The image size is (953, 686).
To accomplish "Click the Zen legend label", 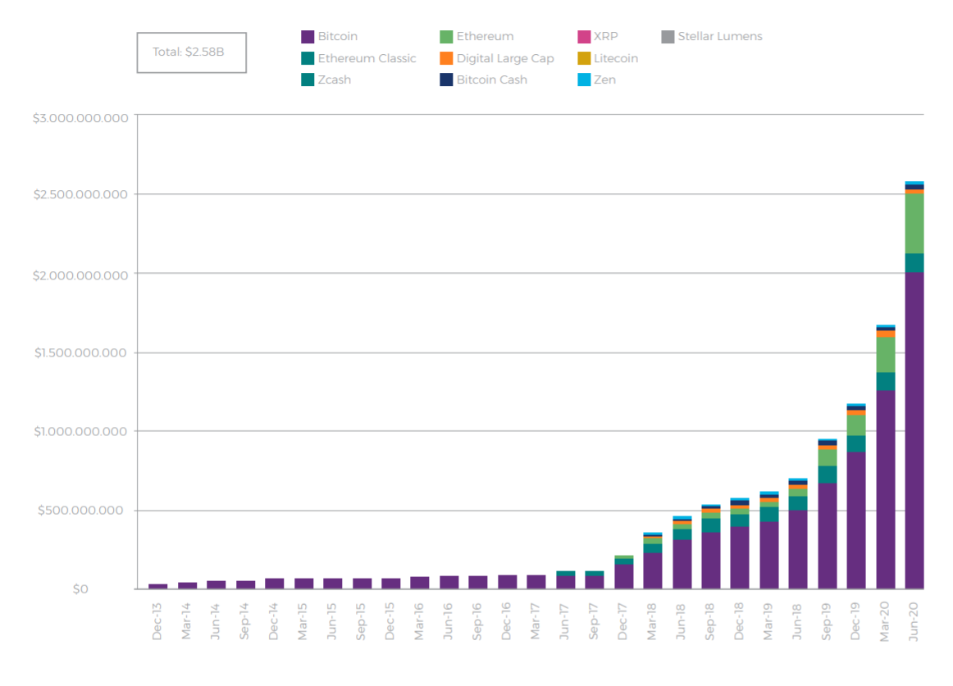I will coord(604,80).
